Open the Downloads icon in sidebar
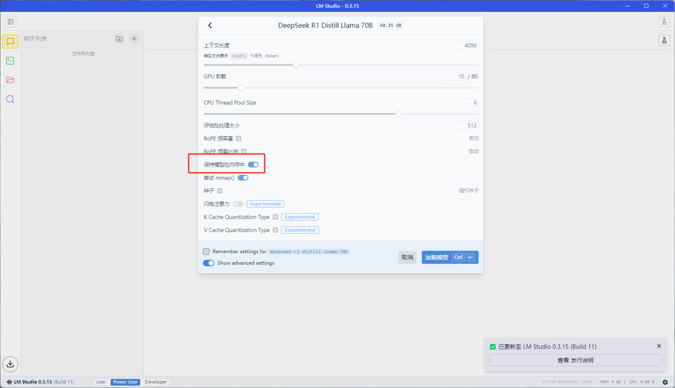 coord(10,364)
